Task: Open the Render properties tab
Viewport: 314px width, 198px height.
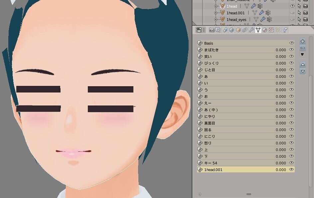Action: tap(212, 30)
